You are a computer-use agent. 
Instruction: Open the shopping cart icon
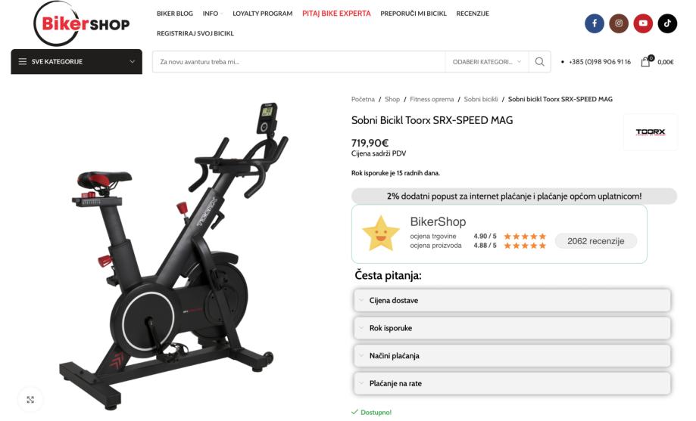[x=646, y=61]
